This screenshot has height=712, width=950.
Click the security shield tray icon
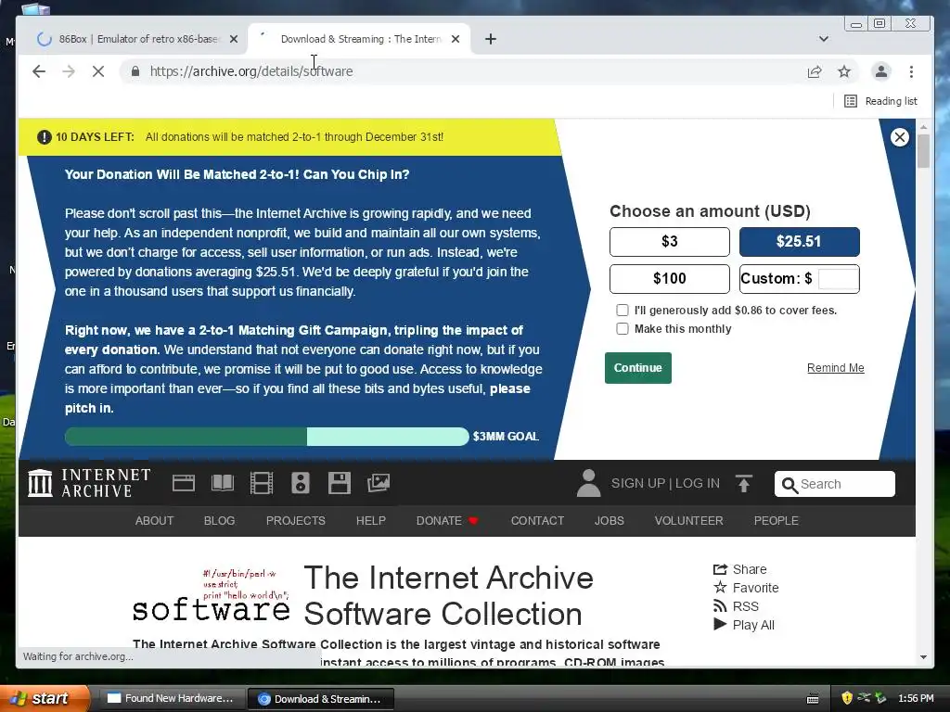coord(847,698)
